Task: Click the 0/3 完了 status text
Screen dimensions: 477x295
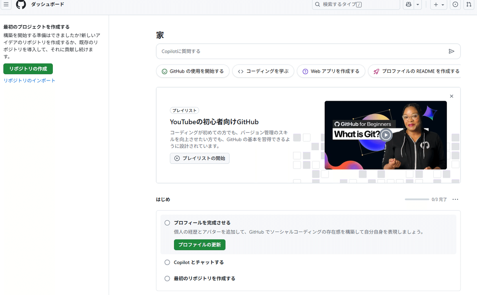Action: pos(439,199)
